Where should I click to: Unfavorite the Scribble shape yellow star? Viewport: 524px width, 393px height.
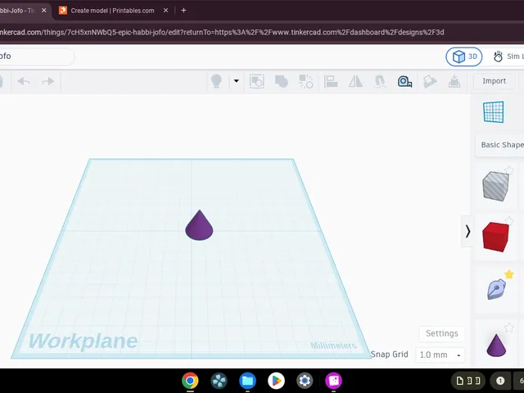[509, 274]
